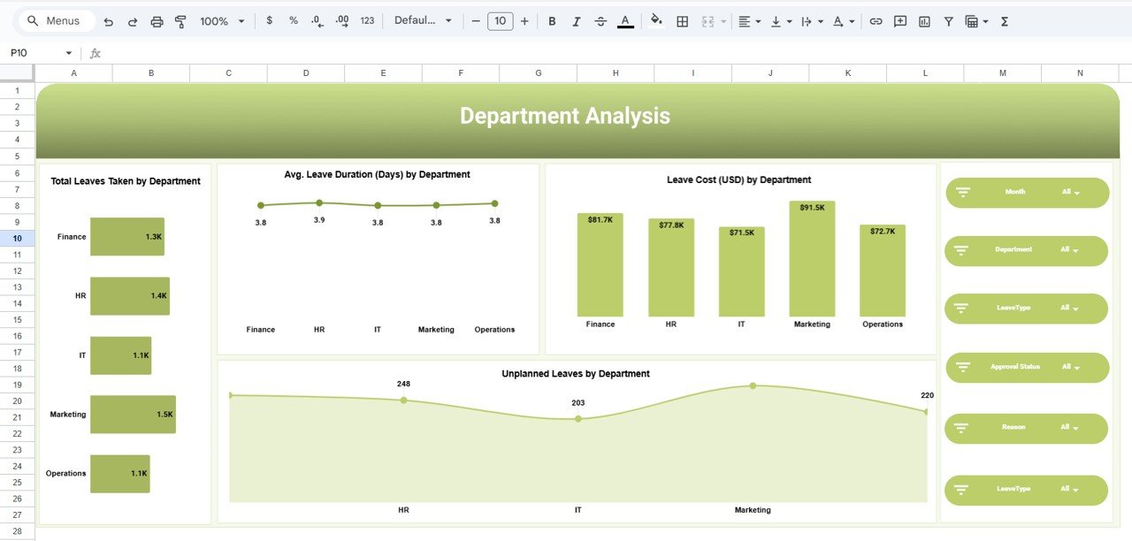Screen dimensions: 1132x541
Task: Open the borders tool
Action: pyautogui.click(x=682, y=20)
